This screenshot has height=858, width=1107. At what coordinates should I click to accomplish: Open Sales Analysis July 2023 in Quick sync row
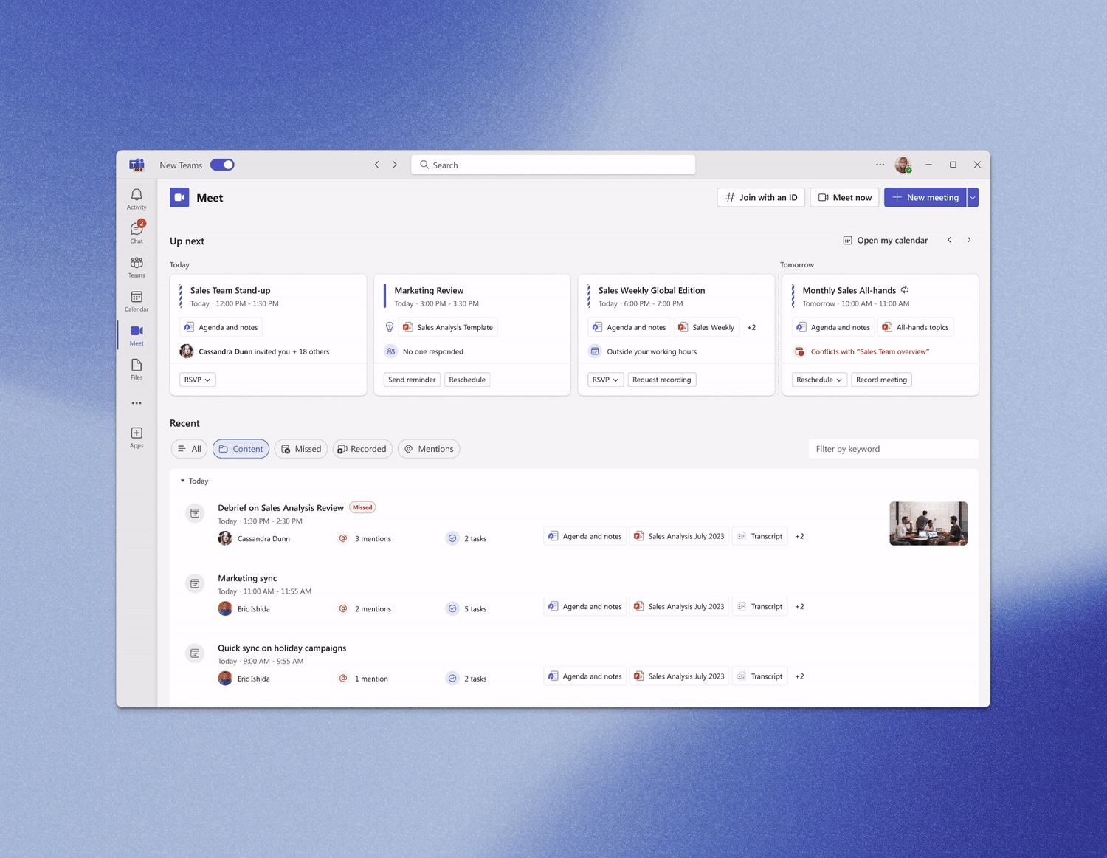679,676
